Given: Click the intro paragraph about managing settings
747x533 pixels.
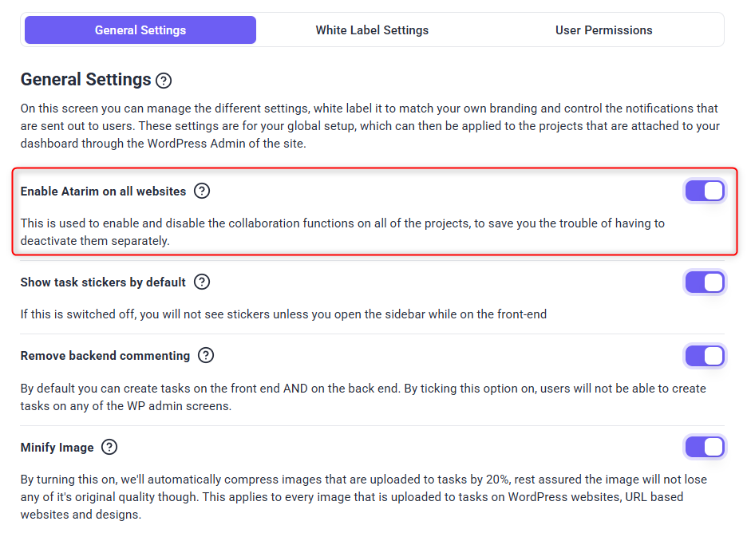Looking at the screenshot, I should [370, 126].
